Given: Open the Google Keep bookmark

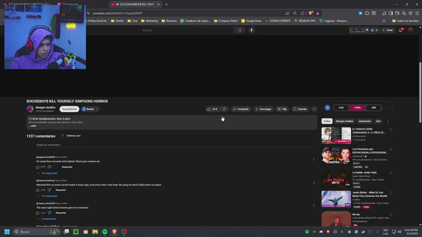Looking at the screenshot, I should point(251,21).
